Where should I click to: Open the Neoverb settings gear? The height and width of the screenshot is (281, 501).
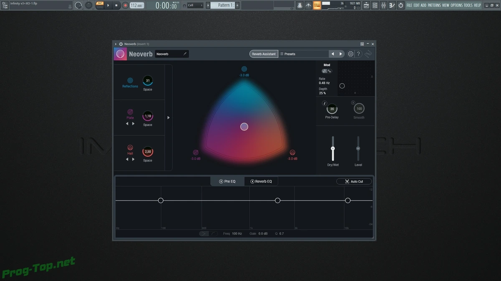click(351, 54)
